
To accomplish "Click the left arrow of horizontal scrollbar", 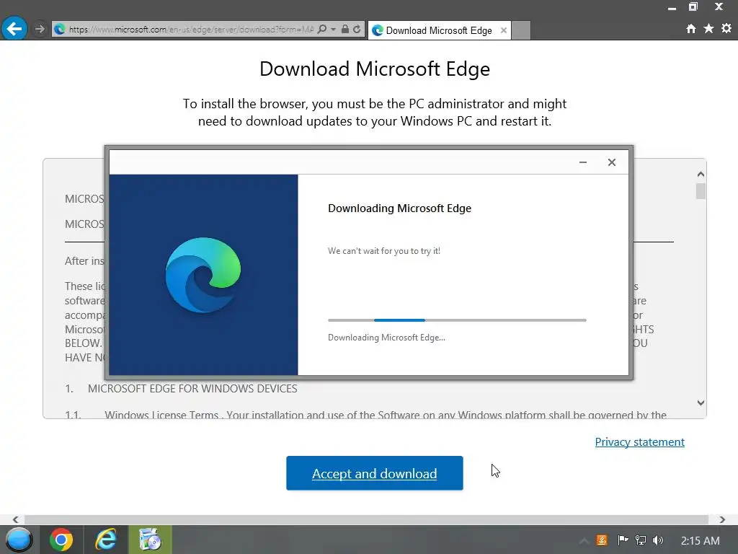I will [16, 519].
